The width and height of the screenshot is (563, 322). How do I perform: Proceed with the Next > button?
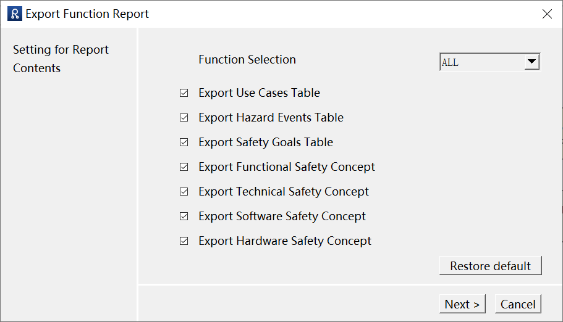[x=462, y=303]
